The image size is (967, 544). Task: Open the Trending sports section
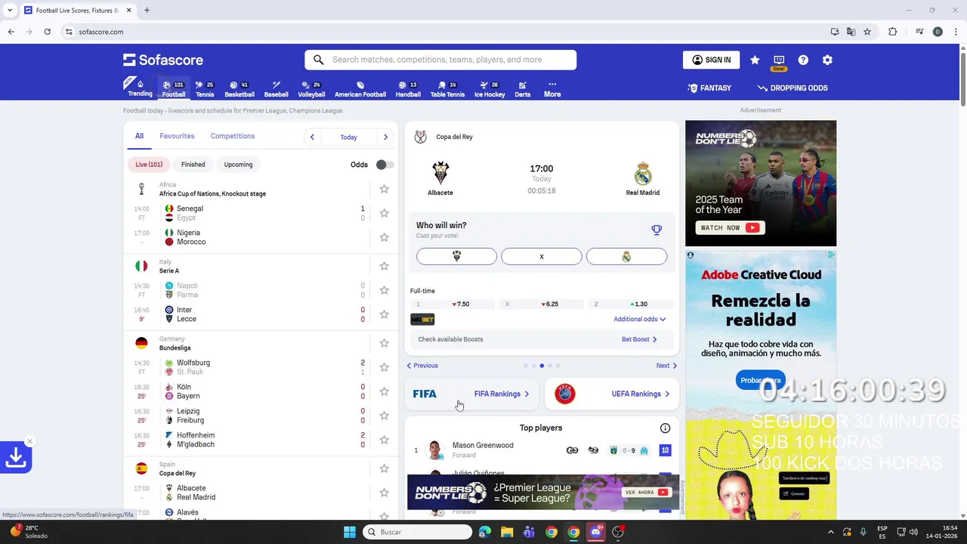[x=140, y=88]
